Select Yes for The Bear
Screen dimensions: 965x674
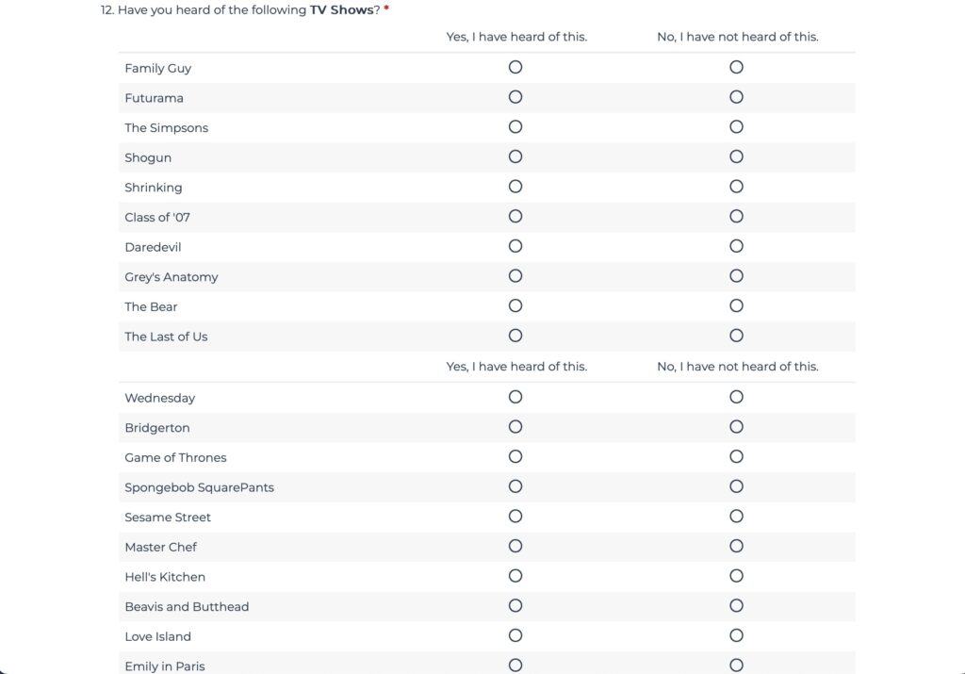[515, 306]
